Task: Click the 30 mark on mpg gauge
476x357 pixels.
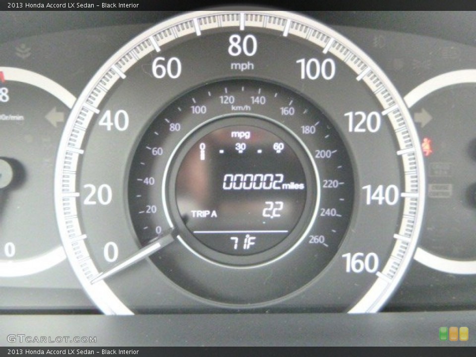Action: pyautogui.click(x=240, y=147)
